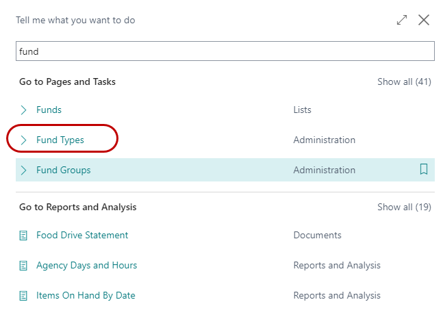
Task: Open the Items On Hand By Date report
Action: (86, 295)
